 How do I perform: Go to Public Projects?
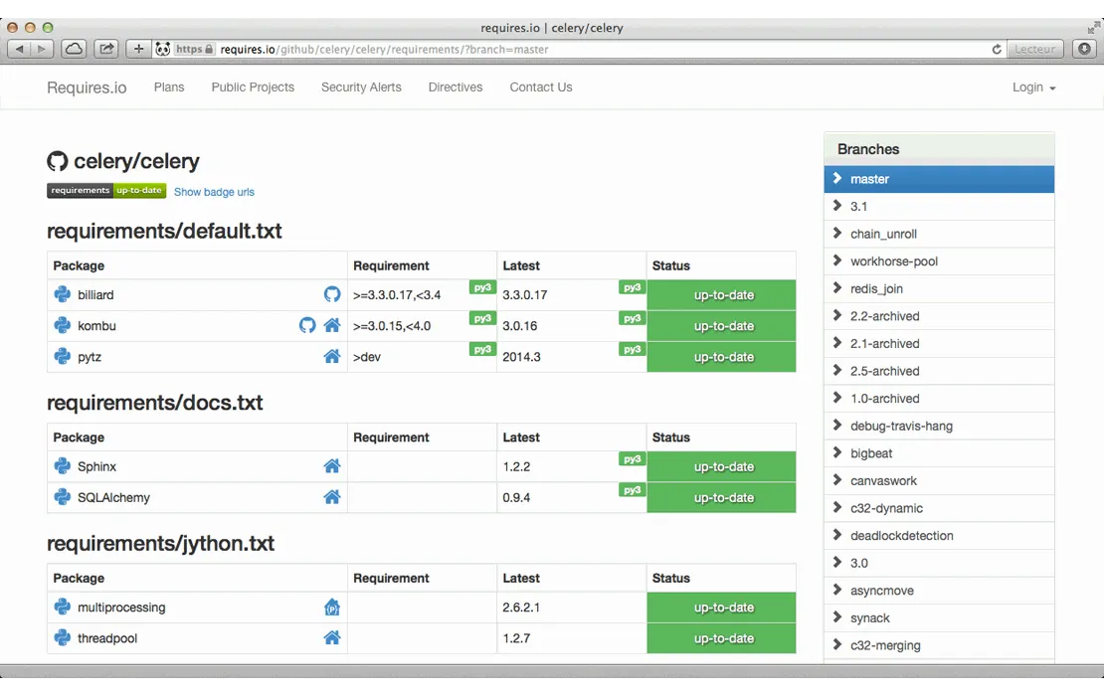pyautogui.click(x=253, y=87)
